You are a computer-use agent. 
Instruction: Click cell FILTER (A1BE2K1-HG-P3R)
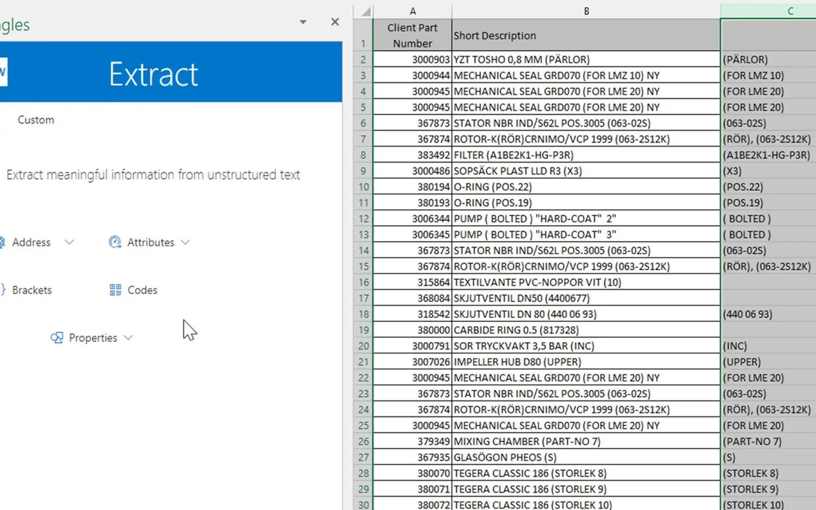point(586,155)
